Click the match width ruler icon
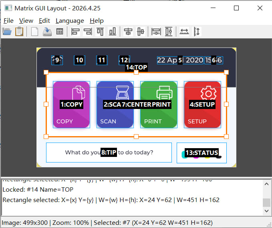The width and height of the screenshot is (272, 228). click(184, 32)
